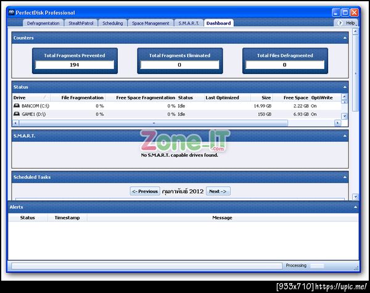Select the GAME1 (D:\) drive icon
The image size is (370, 293).
coord(17,113)
